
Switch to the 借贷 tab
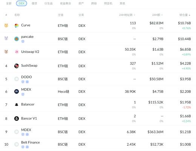pos(34,3)
